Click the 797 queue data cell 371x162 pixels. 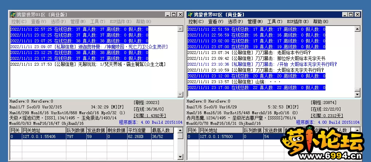76,136
